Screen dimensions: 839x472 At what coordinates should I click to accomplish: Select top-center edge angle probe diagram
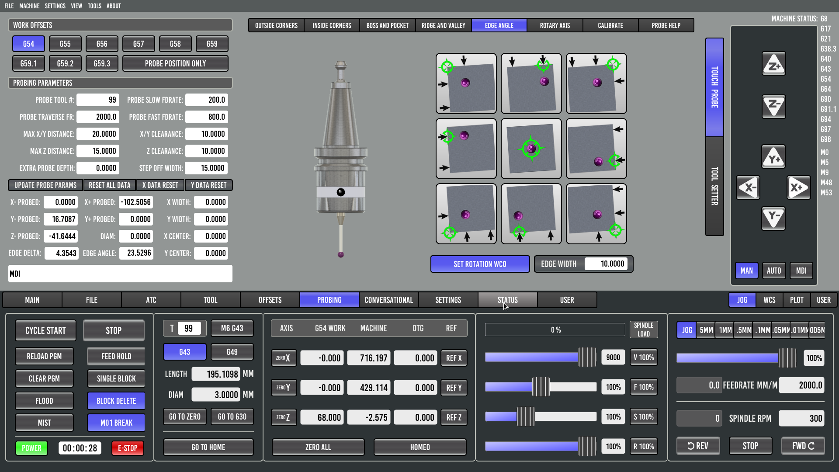[531, 83]
